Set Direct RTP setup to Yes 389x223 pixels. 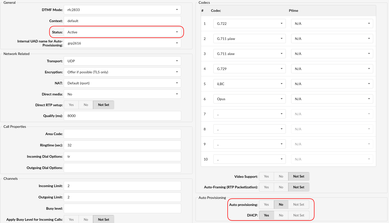pyautogui.click(x=71, y=105)
